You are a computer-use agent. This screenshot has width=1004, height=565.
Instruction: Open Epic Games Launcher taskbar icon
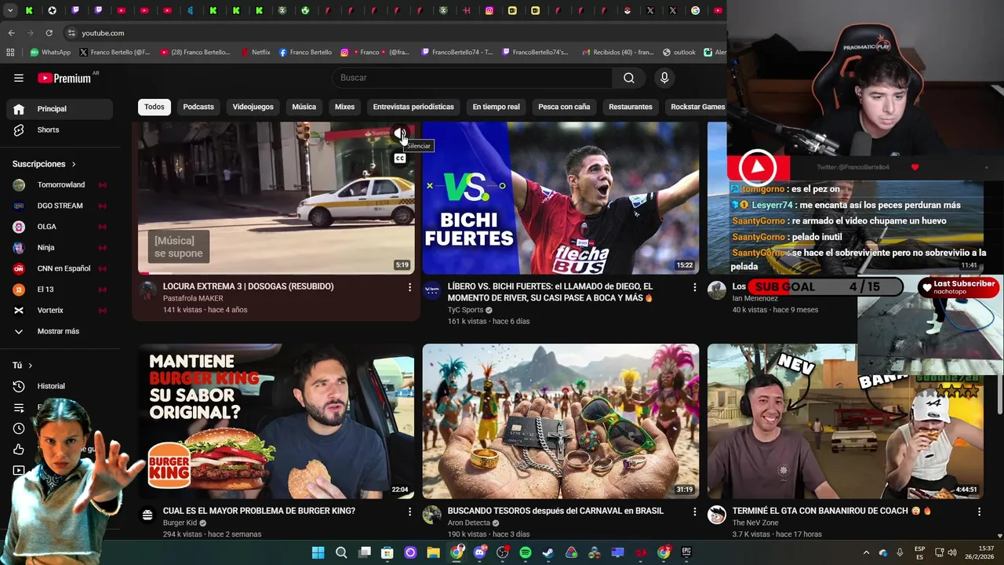tap(686, 552)
